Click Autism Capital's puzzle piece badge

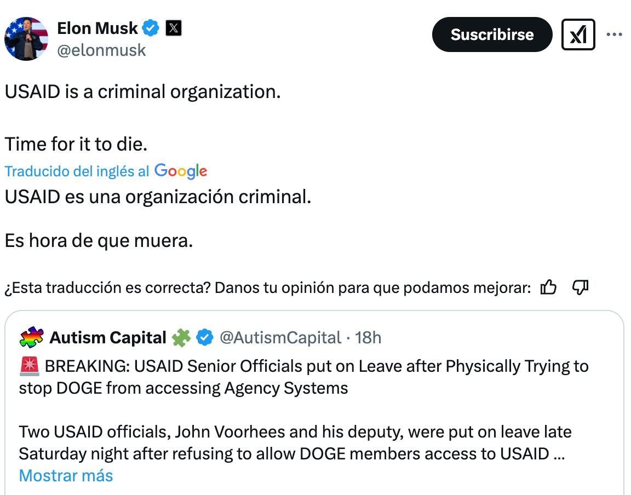pyautogui.click(x=181, y=338)
